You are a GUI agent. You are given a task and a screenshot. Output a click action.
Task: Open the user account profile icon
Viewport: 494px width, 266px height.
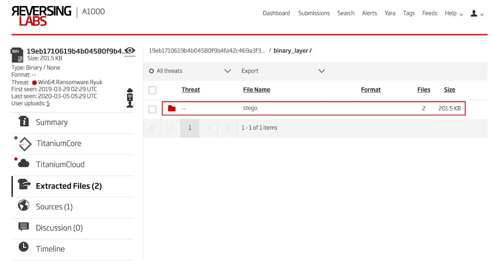click(x=474, y=13)
